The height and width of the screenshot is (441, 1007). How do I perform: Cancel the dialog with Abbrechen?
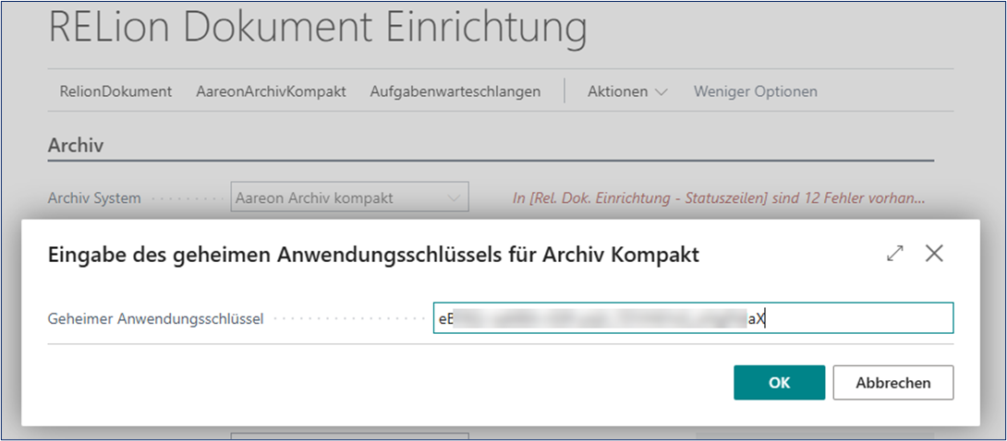pos(893,383)
